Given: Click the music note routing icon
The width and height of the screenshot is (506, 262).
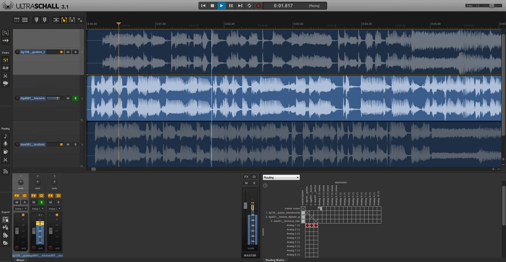Looking at the screenshot, I should point(6,136).
